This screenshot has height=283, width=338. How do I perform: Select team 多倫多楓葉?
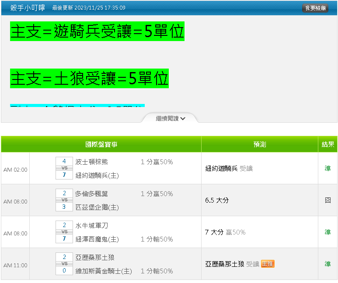(x=92, y=193)
